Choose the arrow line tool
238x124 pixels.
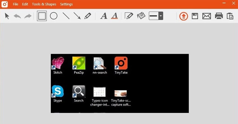pos(77,16)
